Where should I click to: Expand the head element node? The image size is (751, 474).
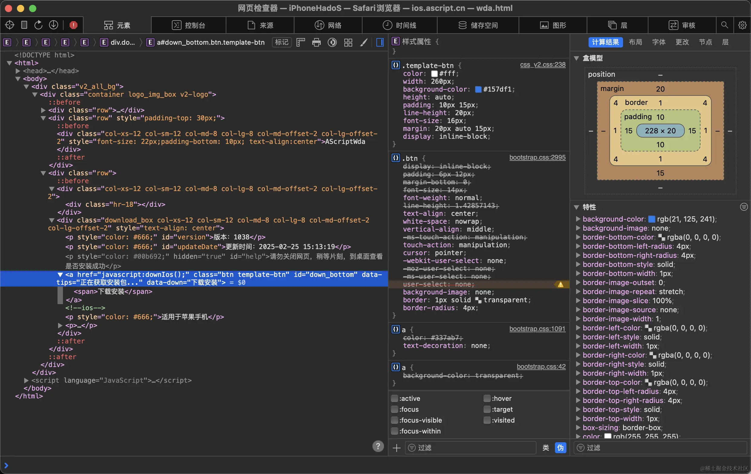(18, 71)
